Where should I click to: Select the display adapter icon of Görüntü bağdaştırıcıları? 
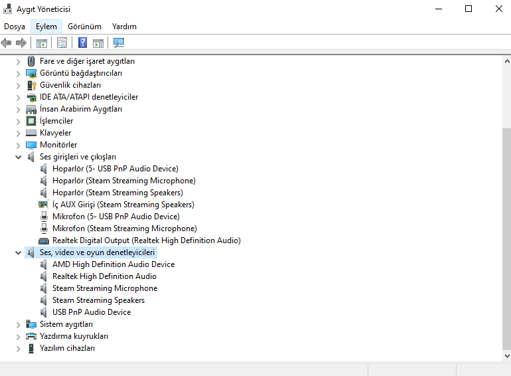tap(31, 73)
